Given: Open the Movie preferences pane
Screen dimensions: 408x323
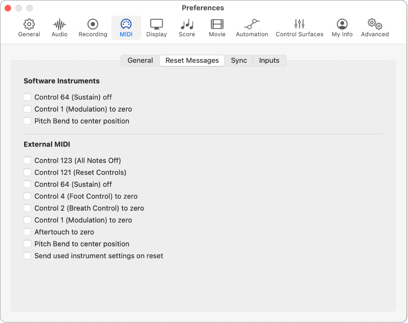Looking at the screenshot, I should tap(217, 27).
